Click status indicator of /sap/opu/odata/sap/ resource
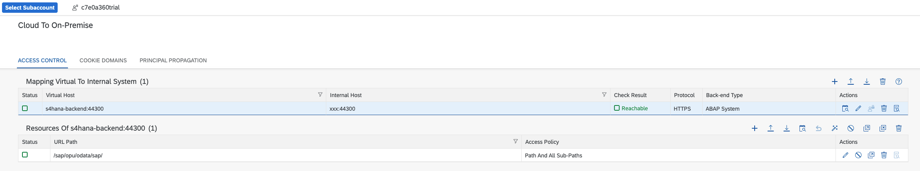 tap(25, 155)
